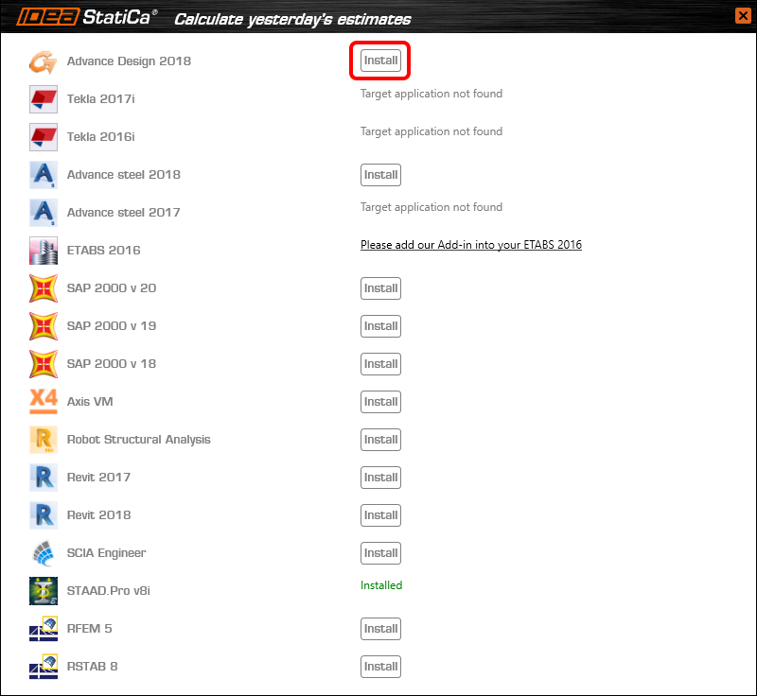Click the 'RSTAB 8' label
This screenshot has width=757, height=696.
pyautogui.click(x=92, y=666)
